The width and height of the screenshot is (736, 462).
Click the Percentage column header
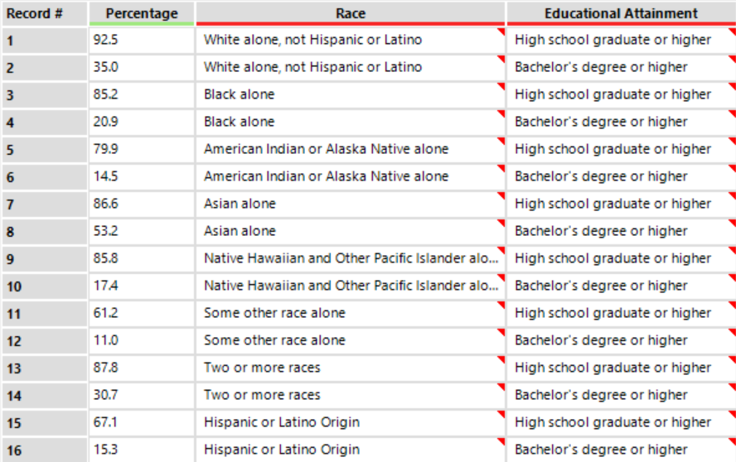[141, 13]
